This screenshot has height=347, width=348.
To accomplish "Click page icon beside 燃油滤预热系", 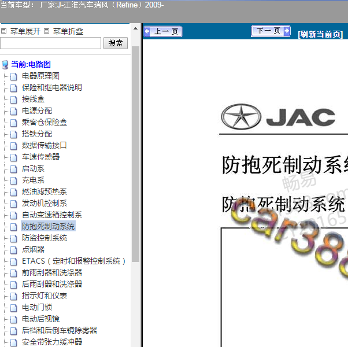I will tap(14, 192).
